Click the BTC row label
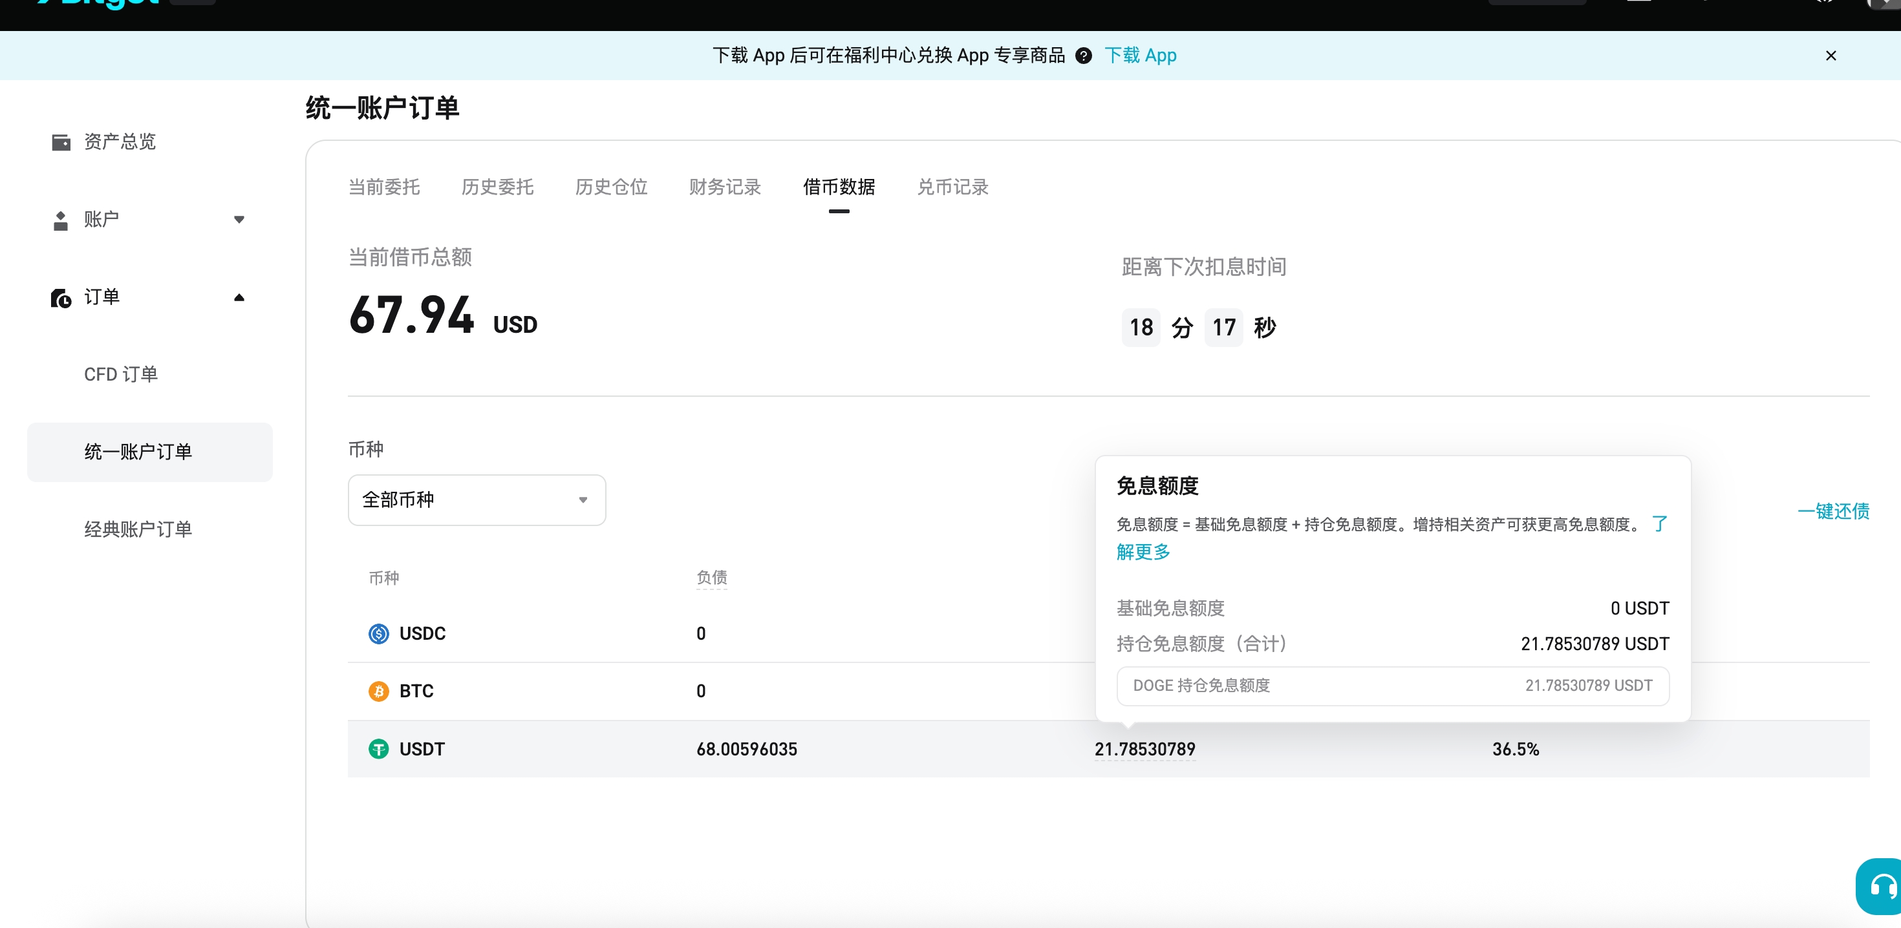This screenshot has height=928, width=1901. tap(416, 690)
